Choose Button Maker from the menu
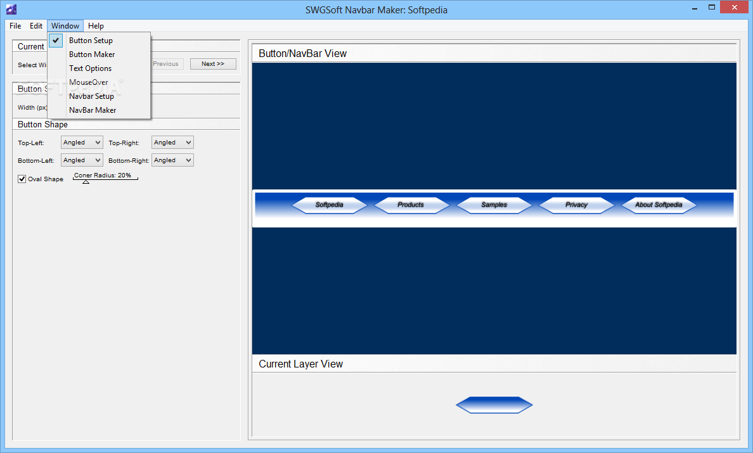Screen dimensions: 753x453 100,54
